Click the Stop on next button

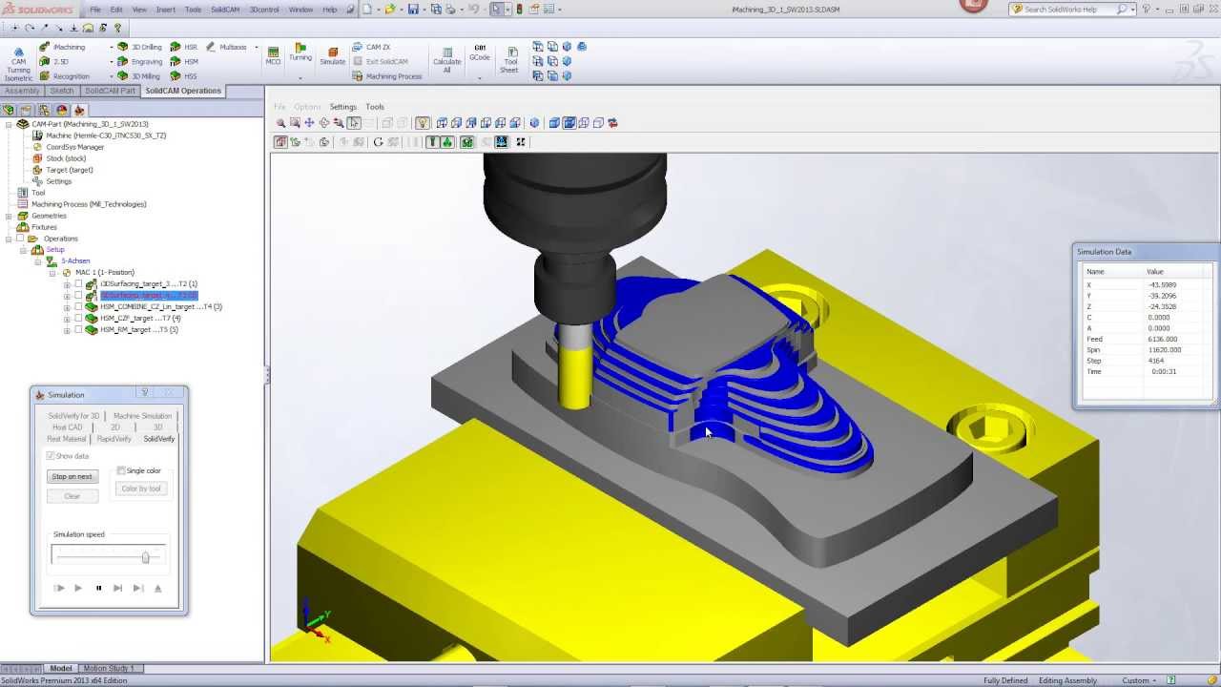tap(72, 476)
